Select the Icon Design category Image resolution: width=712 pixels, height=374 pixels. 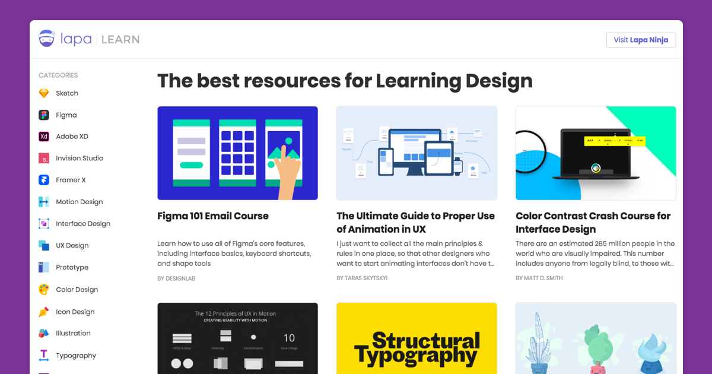(75, 312)
